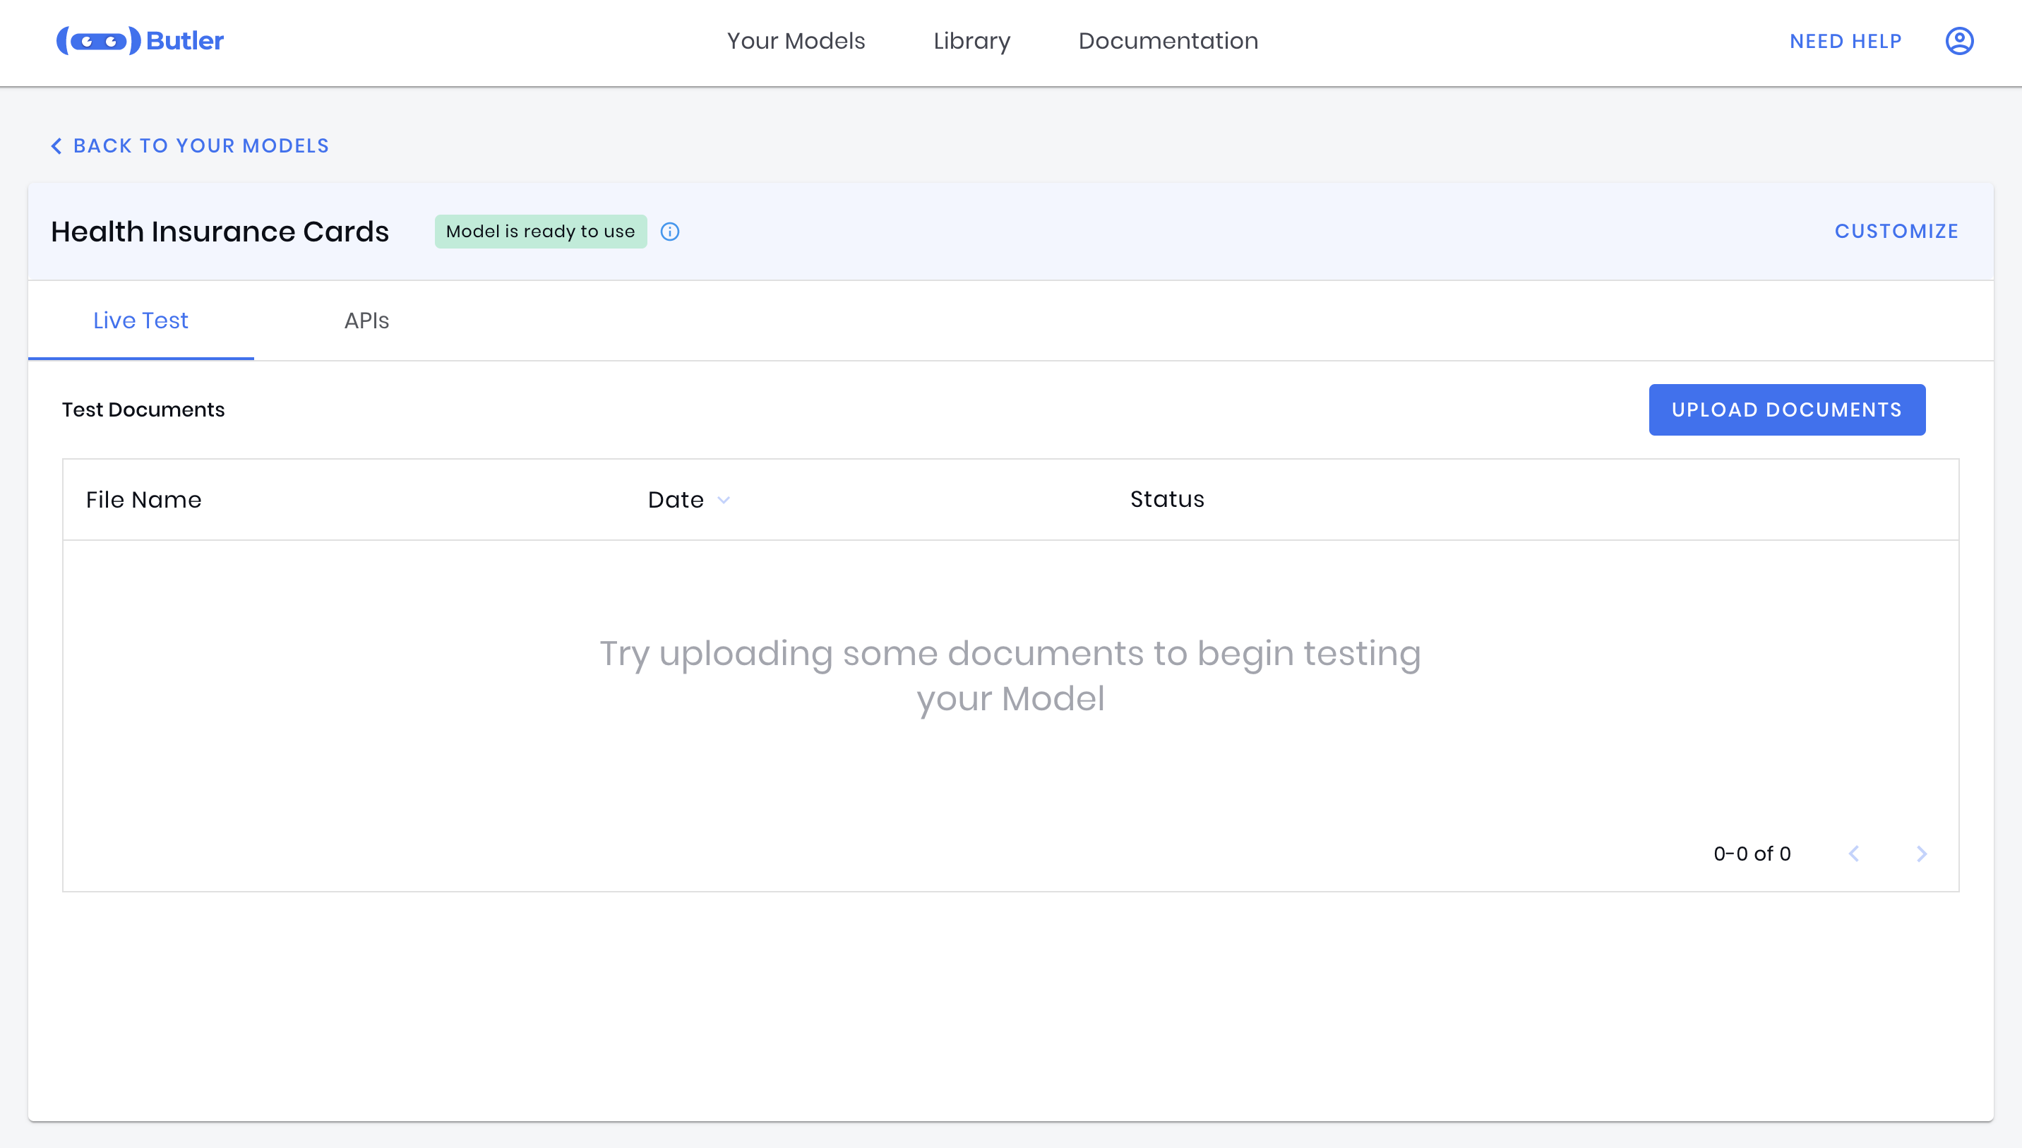Open the Documentation navigation link

[1168, 41]
